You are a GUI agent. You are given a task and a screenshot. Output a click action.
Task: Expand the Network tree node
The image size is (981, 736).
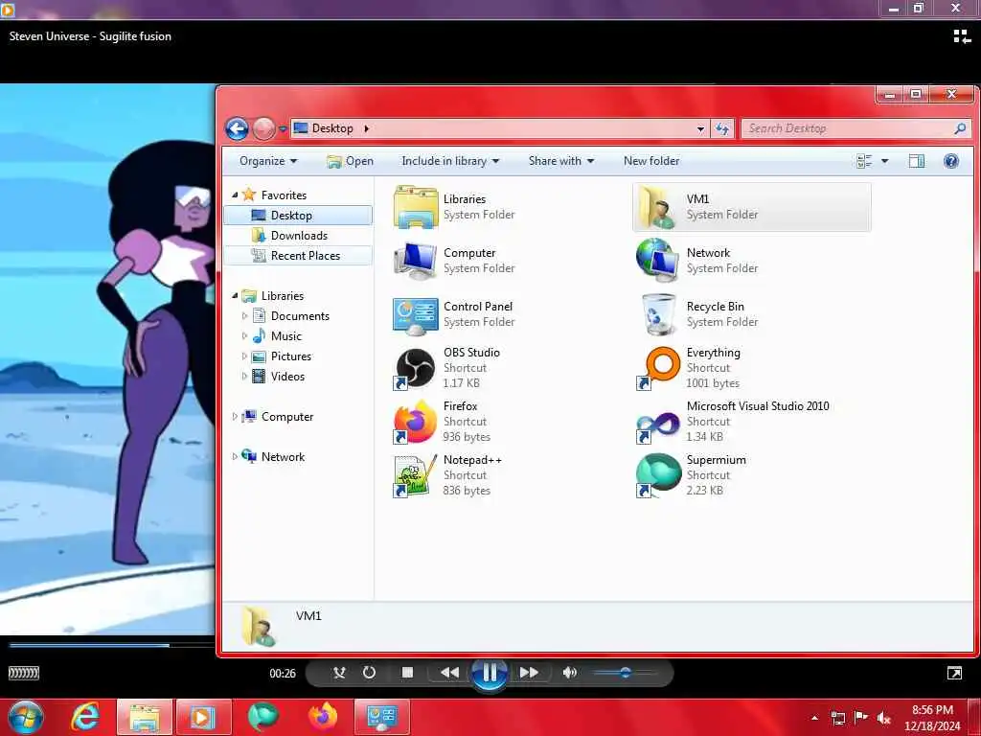tap(235, 457)
